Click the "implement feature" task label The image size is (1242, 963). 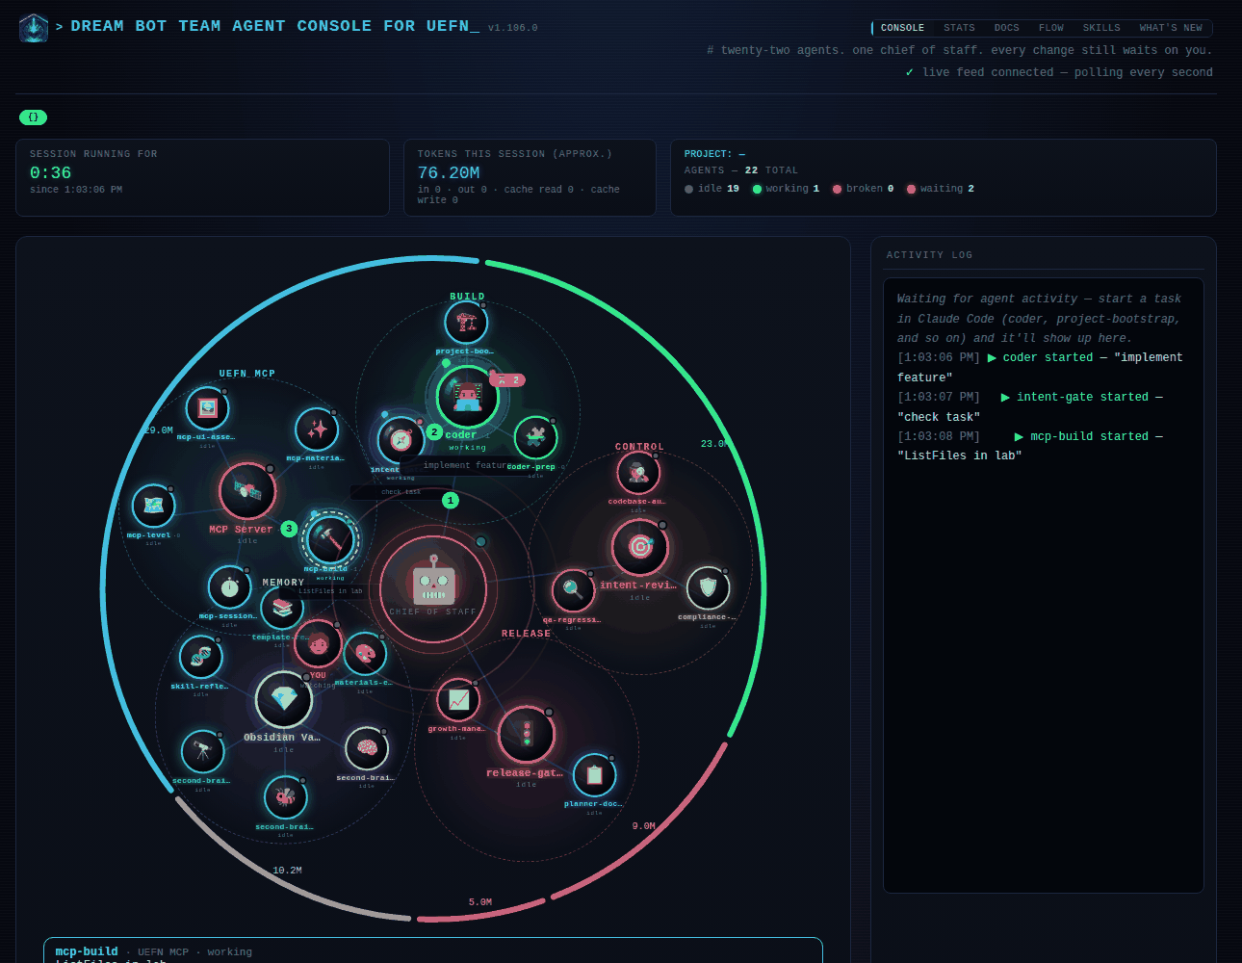pyautogui.click(x=466, y=465)
